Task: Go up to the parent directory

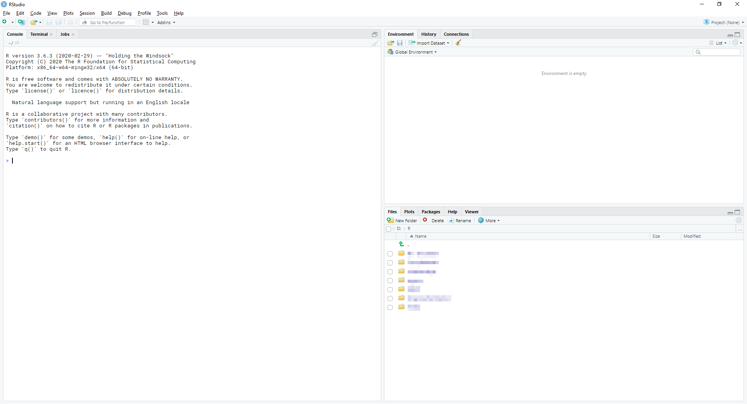Action: tap(401, 244)
